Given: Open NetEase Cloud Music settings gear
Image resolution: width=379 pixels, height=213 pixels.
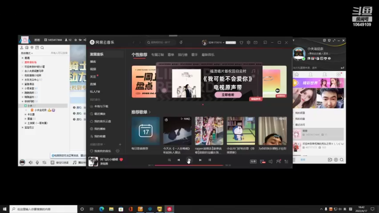Looking at the screenshot, I should pyautogui.click(x=248, y=42).
